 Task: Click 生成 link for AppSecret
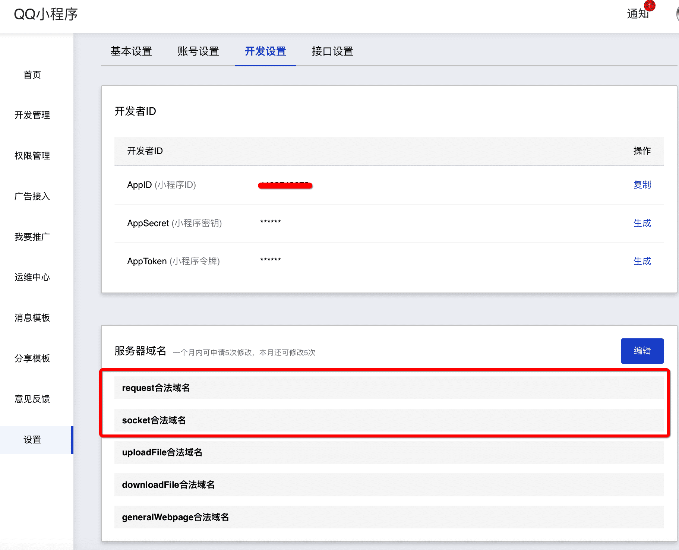(x=642, y=223)
